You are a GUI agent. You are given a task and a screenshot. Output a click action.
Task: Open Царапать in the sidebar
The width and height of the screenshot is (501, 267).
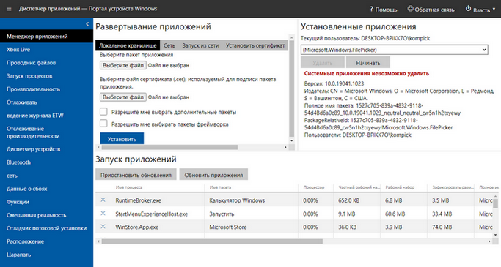tap(46, 255)
